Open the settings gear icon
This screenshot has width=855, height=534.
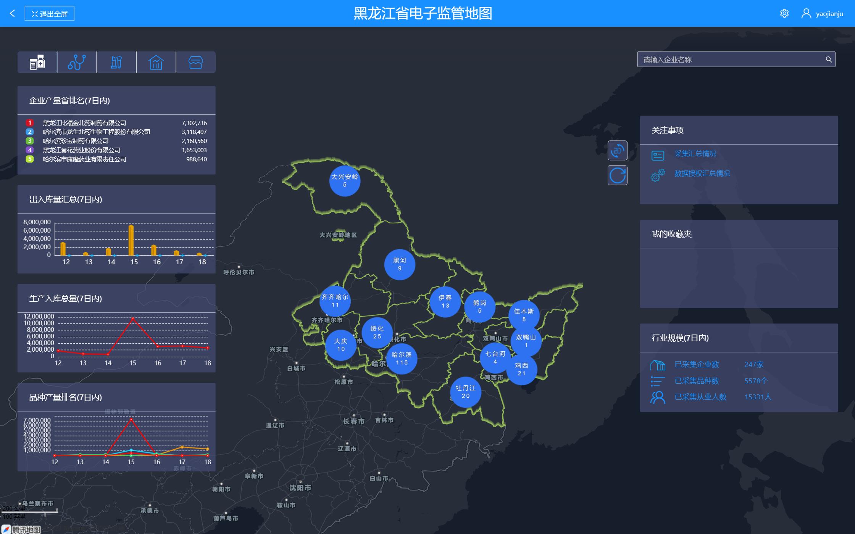click(784, 13)
